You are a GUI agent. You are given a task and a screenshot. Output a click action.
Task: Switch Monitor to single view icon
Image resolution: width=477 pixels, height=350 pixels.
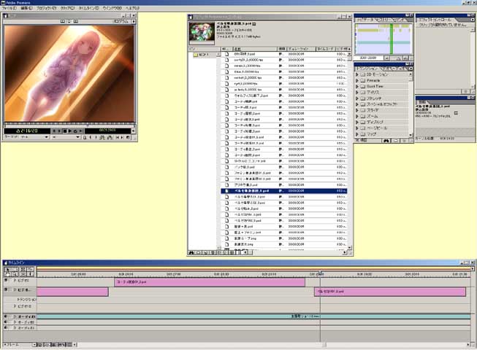tap(69, 21)
